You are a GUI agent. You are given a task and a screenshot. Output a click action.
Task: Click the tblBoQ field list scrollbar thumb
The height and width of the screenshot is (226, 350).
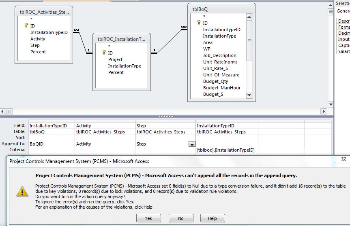click(249, 40)
